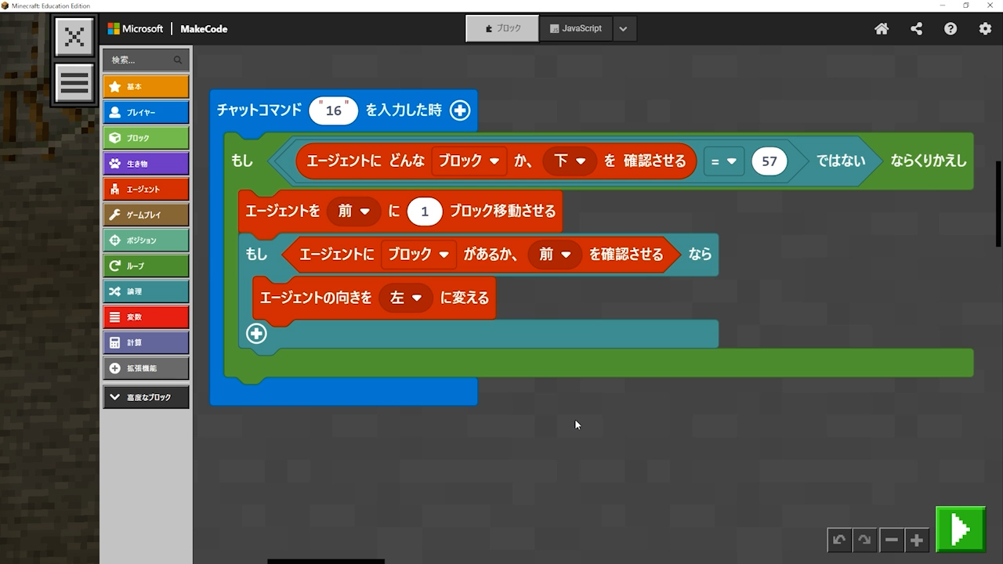
Task: Zoom in with the plus button
Action: tap(916, 540)
